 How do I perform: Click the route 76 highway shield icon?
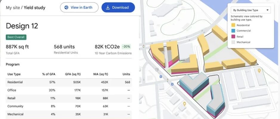click(157, 69)
